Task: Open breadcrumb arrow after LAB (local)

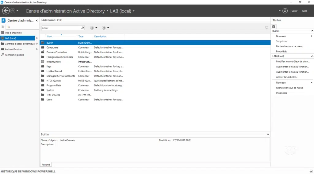Action: 134,11
